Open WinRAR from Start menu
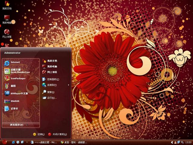 click(21, 101)
